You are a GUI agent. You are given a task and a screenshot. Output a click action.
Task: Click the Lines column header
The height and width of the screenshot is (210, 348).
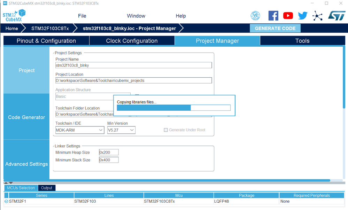click(x=109, y=195)
